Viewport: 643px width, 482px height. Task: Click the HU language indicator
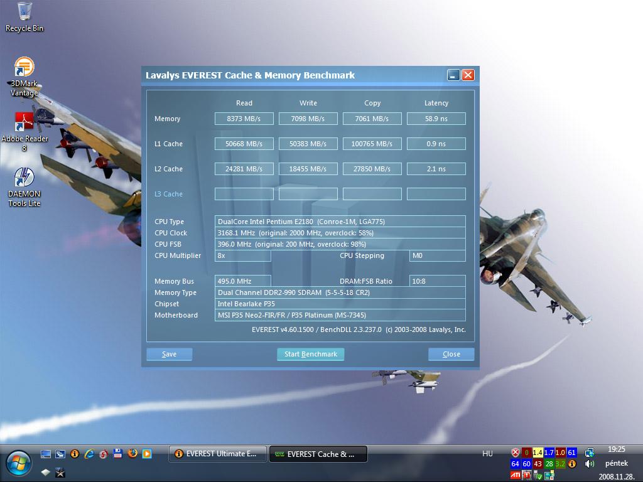(487, 453)
